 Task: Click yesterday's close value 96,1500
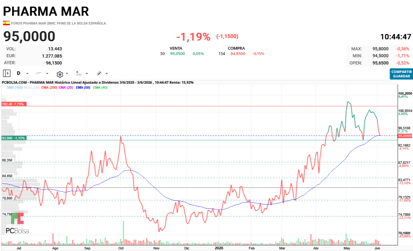(54, 63)
